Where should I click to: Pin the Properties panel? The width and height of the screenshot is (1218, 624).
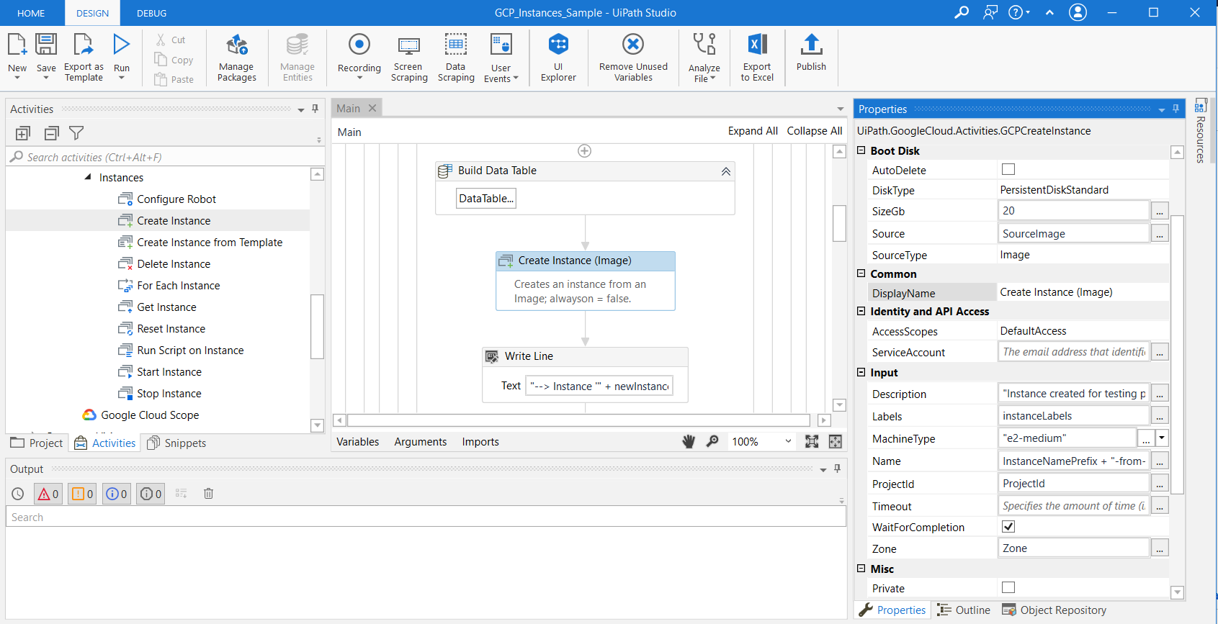point(1176,109)
